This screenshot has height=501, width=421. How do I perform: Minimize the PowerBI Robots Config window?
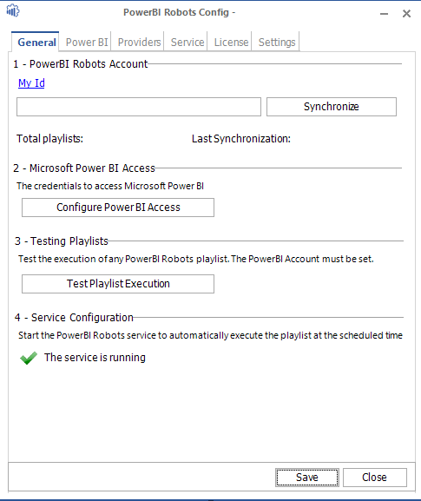tap(384, 14)
